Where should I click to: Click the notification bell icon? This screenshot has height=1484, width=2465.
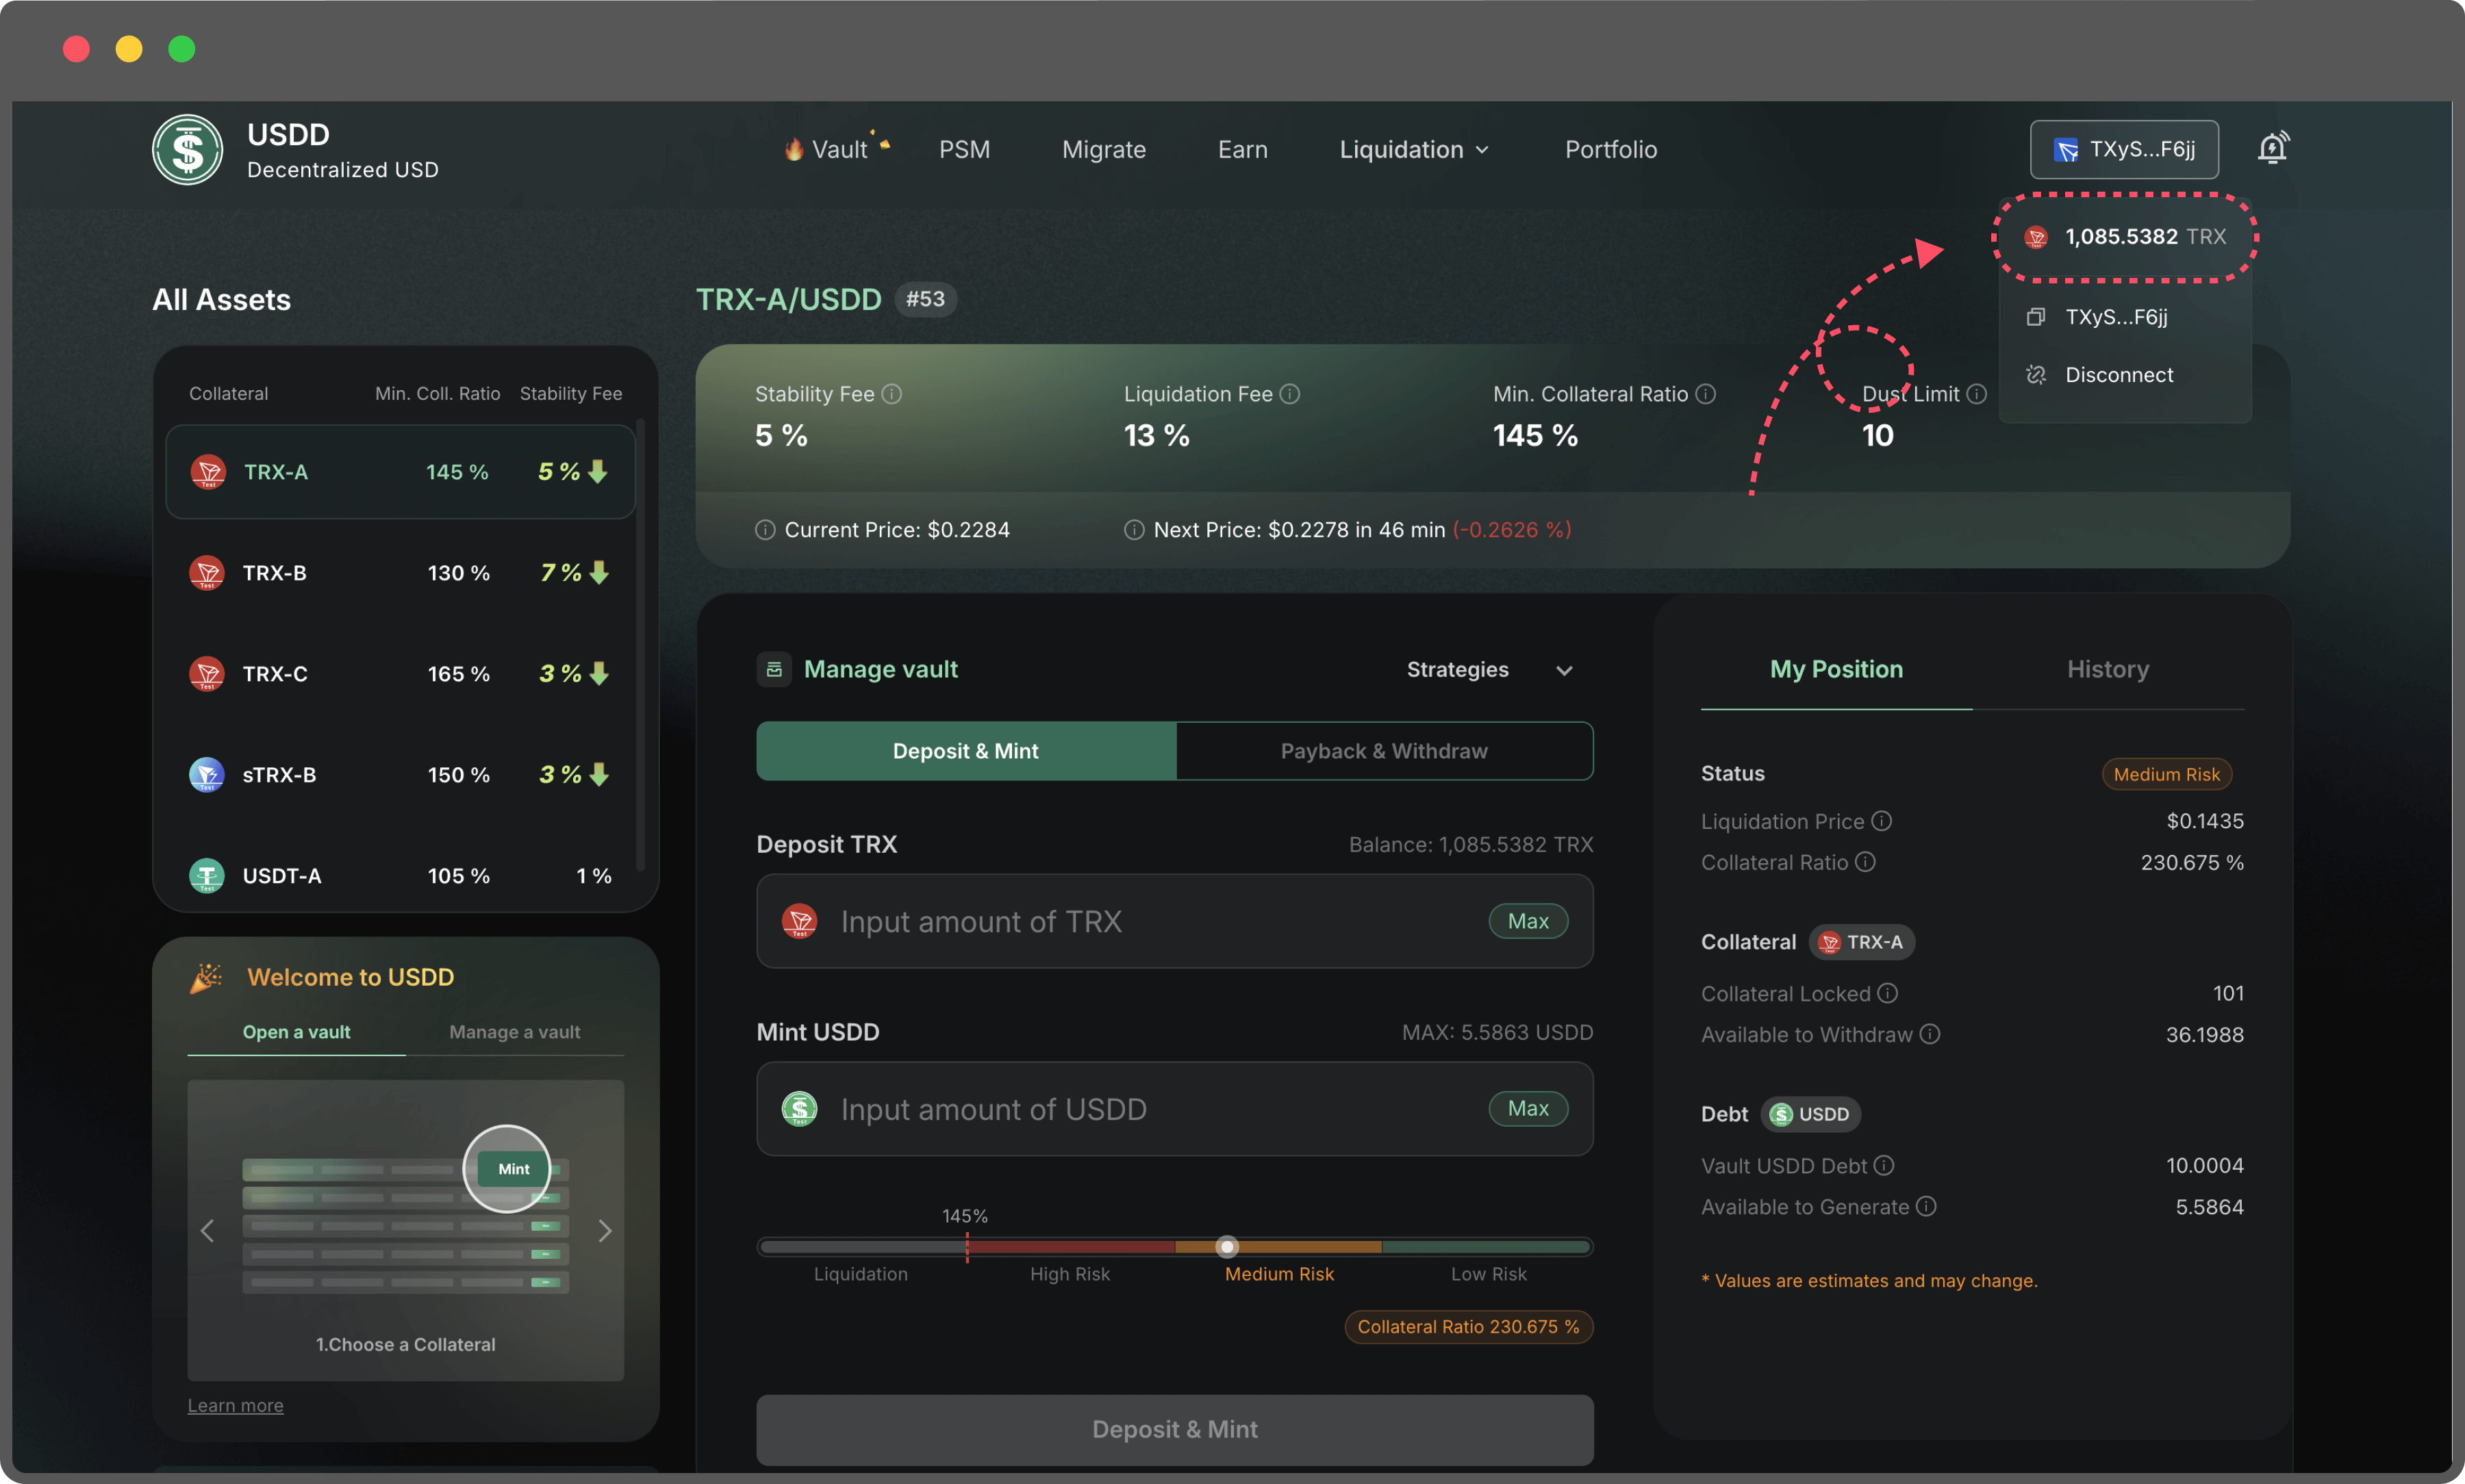2272,148
